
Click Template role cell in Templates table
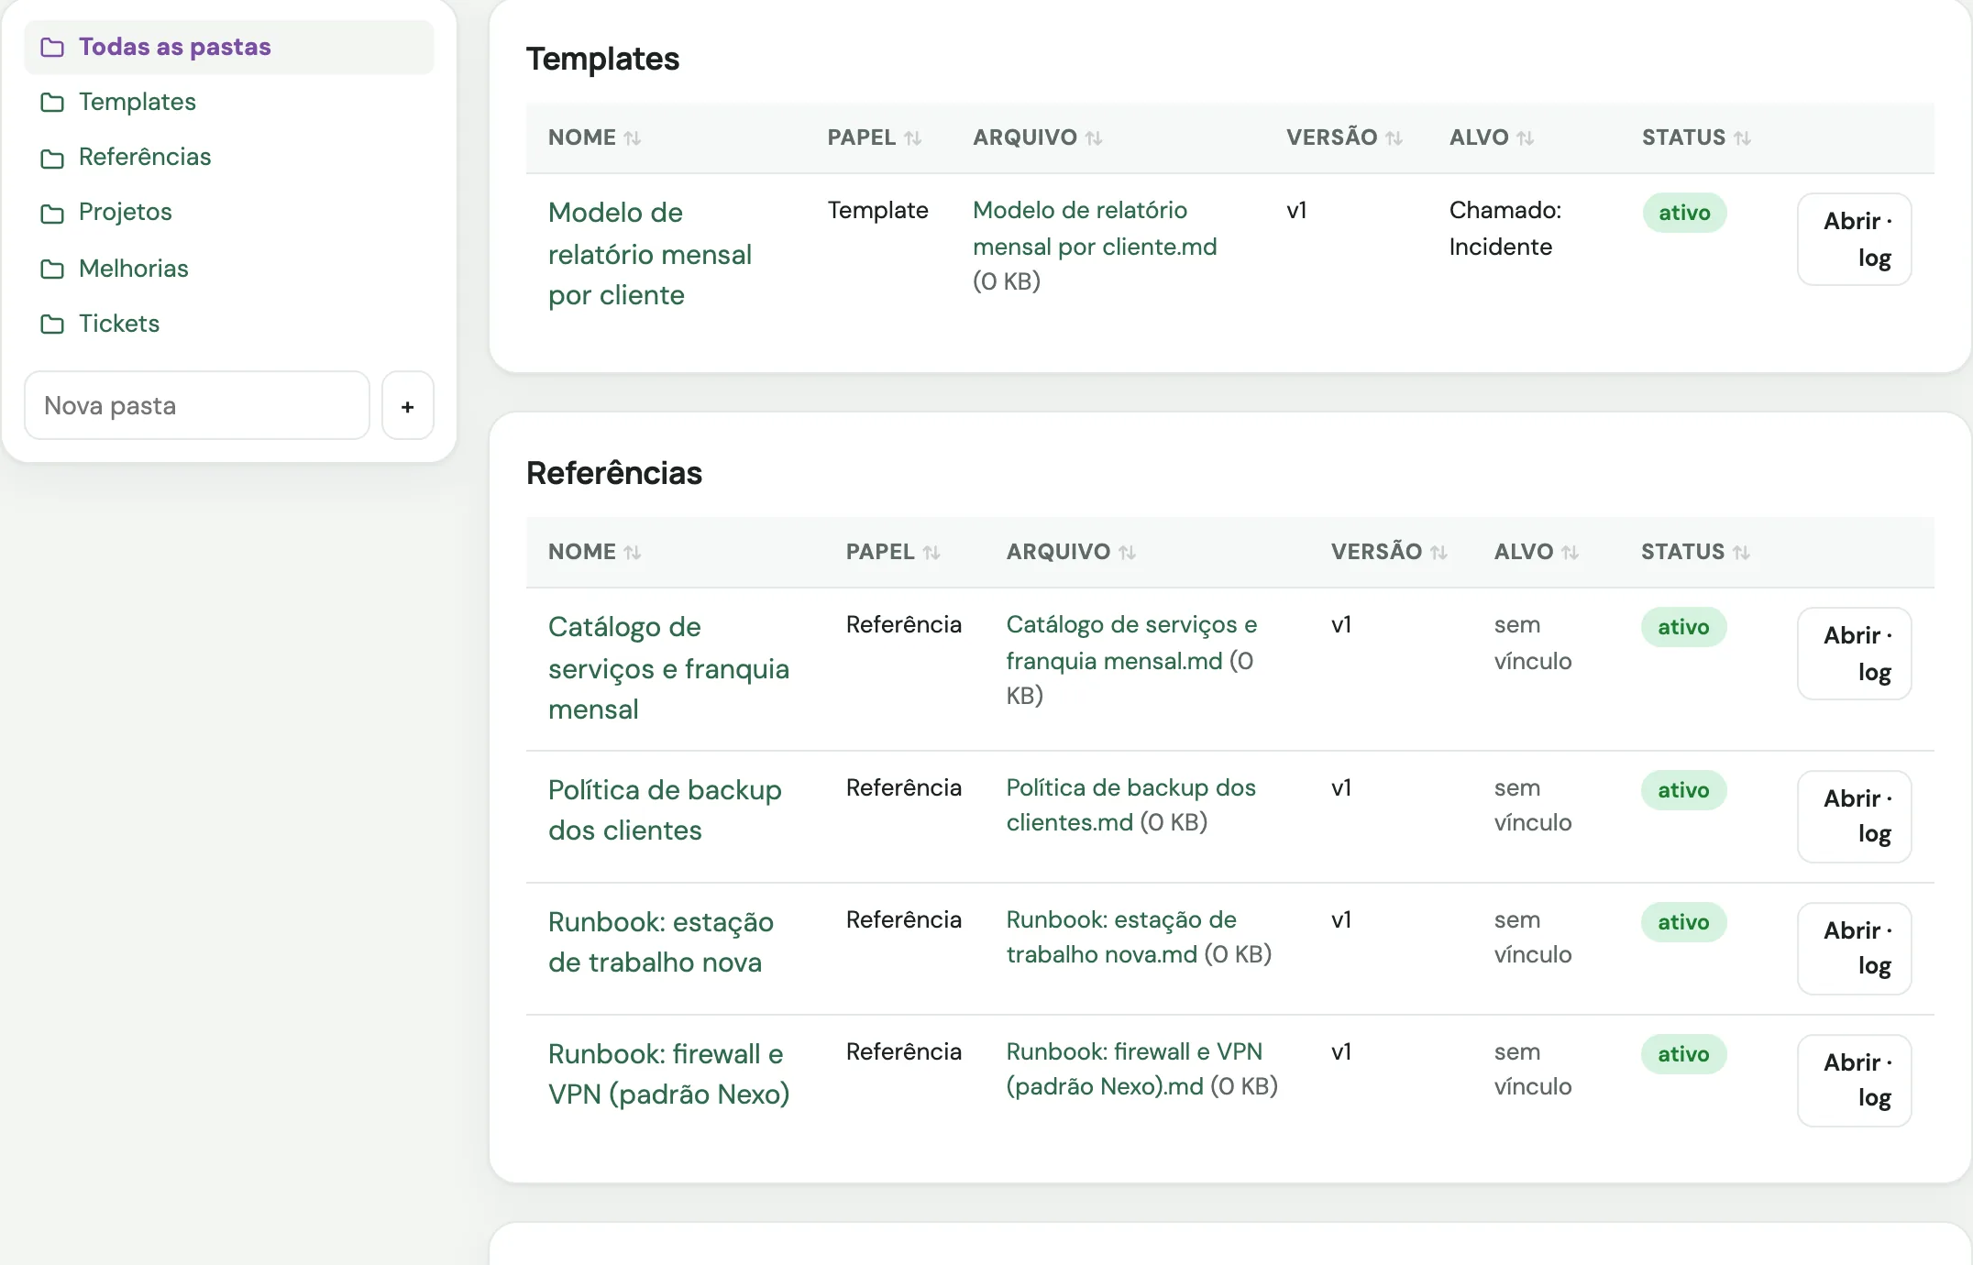pyautogui.click(x=877, y=210)
